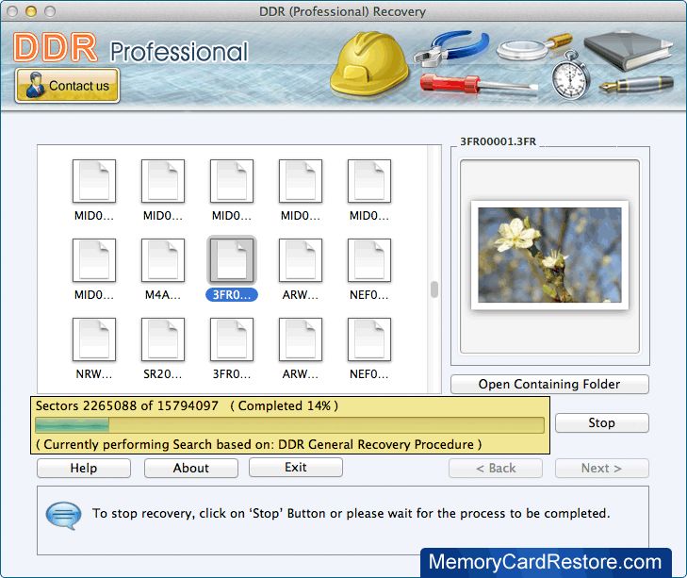This screenshot has width=687, height=578.
Task: Exit the application
Action: tap(296, 467)
